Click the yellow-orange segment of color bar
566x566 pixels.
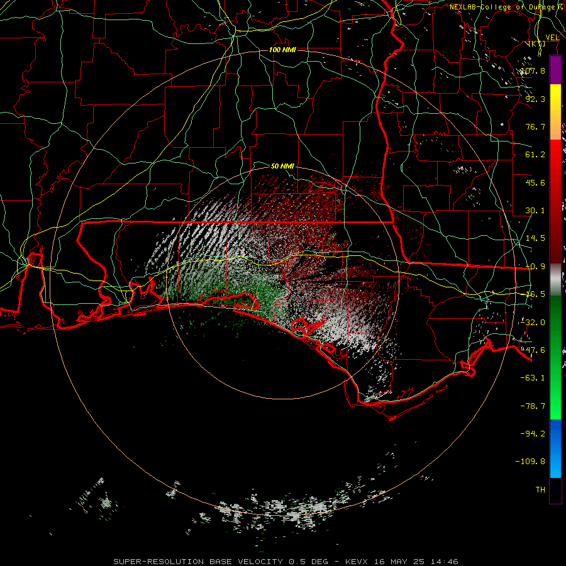(555, 112)
